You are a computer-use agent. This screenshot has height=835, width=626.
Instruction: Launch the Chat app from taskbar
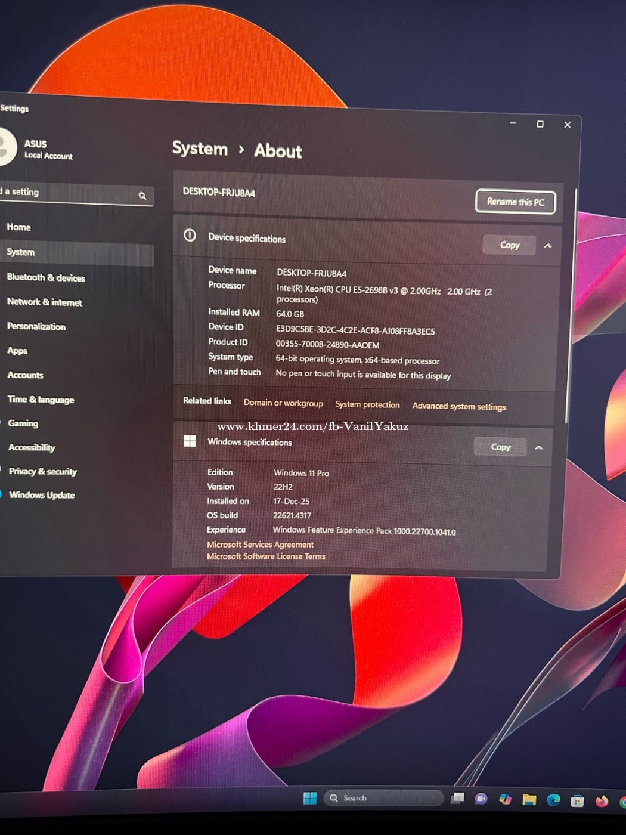(x=481, y=799)
